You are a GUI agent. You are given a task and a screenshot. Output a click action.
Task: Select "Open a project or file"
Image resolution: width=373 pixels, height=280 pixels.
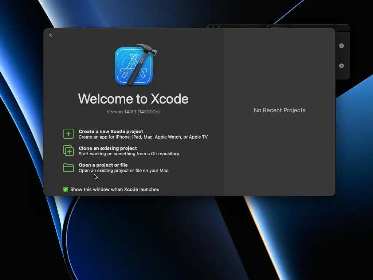tap(103, 165)
